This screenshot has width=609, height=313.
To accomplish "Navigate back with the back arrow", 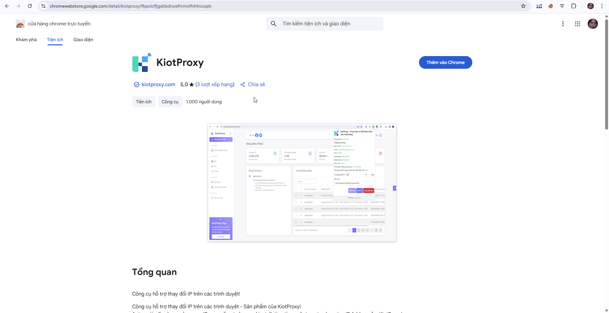I will point(7,6).
